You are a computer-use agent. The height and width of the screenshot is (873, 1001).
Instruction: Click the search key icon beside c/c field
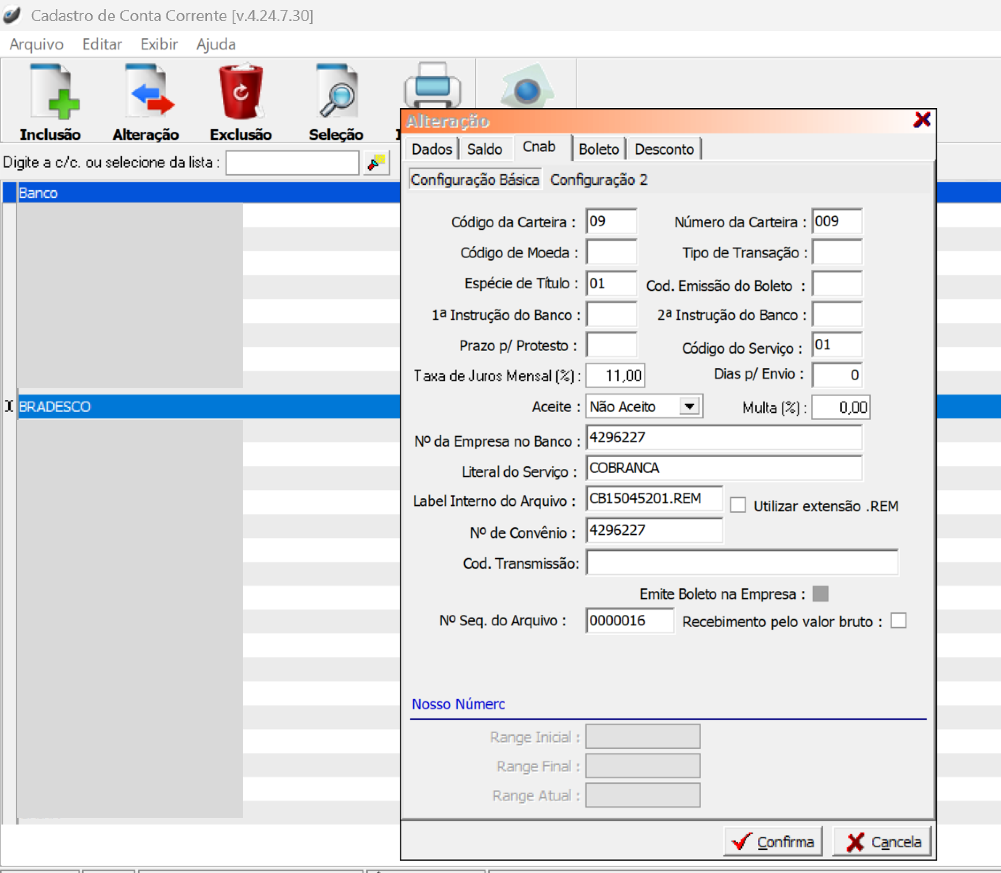(x=376, y=163)
